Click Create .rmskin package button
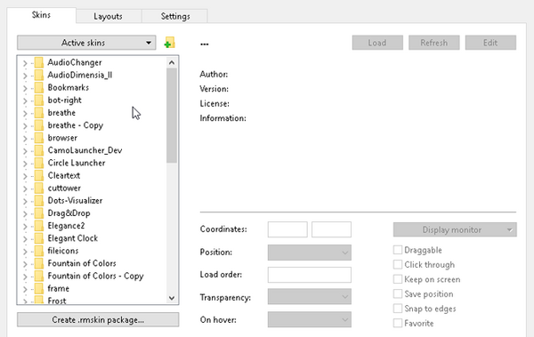The width and height of the screenshot is (534, 337). point(98,319)
